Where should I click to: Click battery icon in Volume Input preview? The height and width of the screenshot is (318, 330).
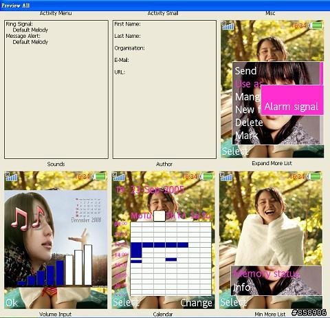click(99, 177)
